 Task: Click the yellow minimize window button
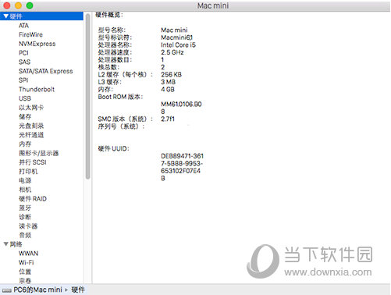18,5
